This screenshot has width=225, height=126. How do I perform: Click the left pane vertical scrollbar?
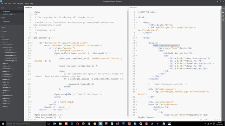128,64
